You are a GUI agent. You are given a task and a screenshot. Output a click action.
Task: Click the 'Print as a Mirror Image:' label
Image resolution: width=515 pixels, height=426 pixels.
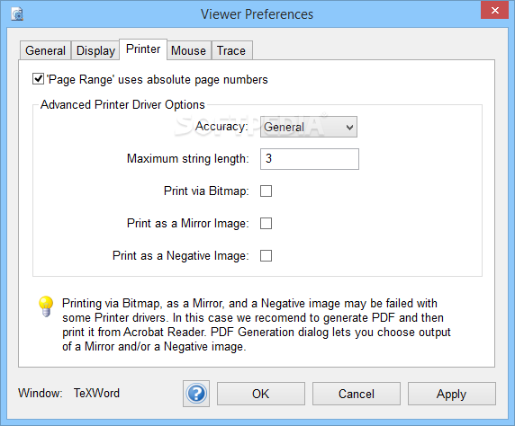pyautogui.click(x=188, y=223)
